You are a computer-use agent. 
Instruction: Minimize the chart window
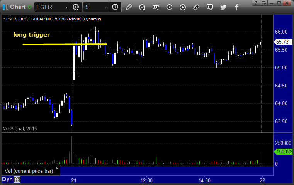click(x=271, y=3)
